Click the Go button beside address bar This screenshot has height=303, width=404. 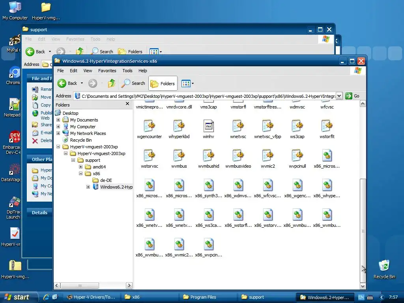pyautogui.click(x=352, y=96)
